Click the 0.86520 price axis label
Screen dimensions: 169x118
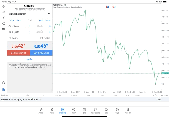click(x=165, y=10)
